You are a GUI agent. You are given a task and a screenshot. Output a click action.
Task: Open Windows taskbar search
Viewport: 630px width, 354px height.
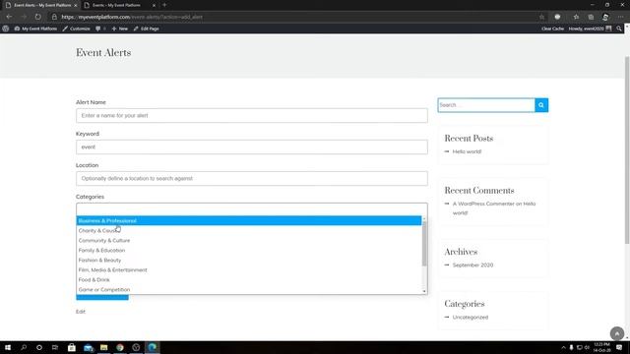point(24,347)
